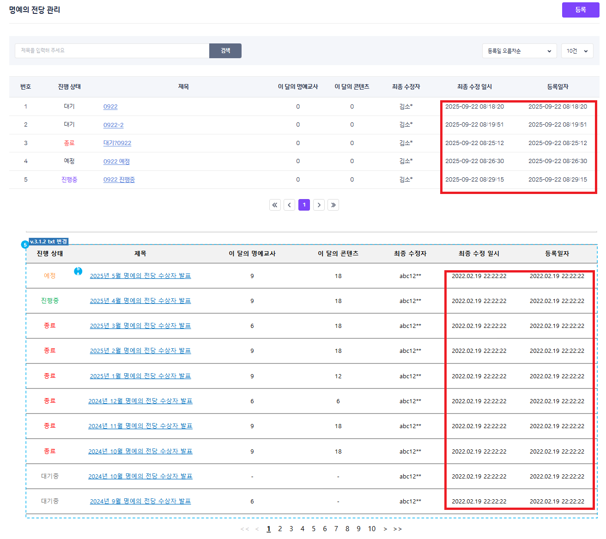Open the 0922 title link
Screen dimensions: 606x539
pos(110,107)
